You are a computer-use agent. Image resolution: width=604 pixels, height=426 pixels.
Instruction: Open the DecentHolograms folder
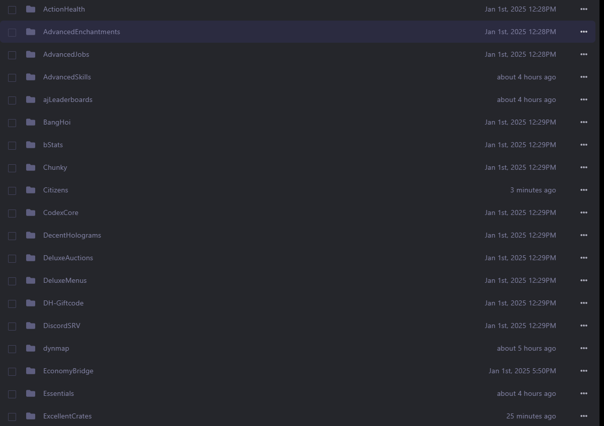[72, 235]
